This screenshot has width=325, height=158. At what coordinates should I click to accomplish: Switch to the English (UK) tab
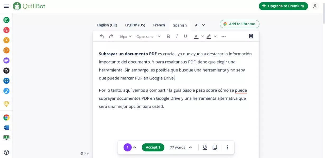[x=107, y=25]
